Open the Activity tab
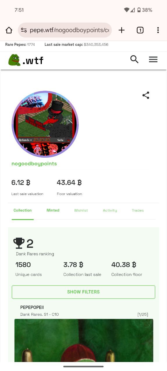 tap(110, 210)
